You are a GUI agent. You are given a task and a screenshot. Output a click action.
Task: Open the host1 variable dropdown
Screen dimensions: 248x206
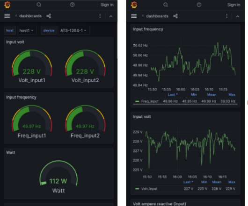pyautogui.click(x=26, y=30)
